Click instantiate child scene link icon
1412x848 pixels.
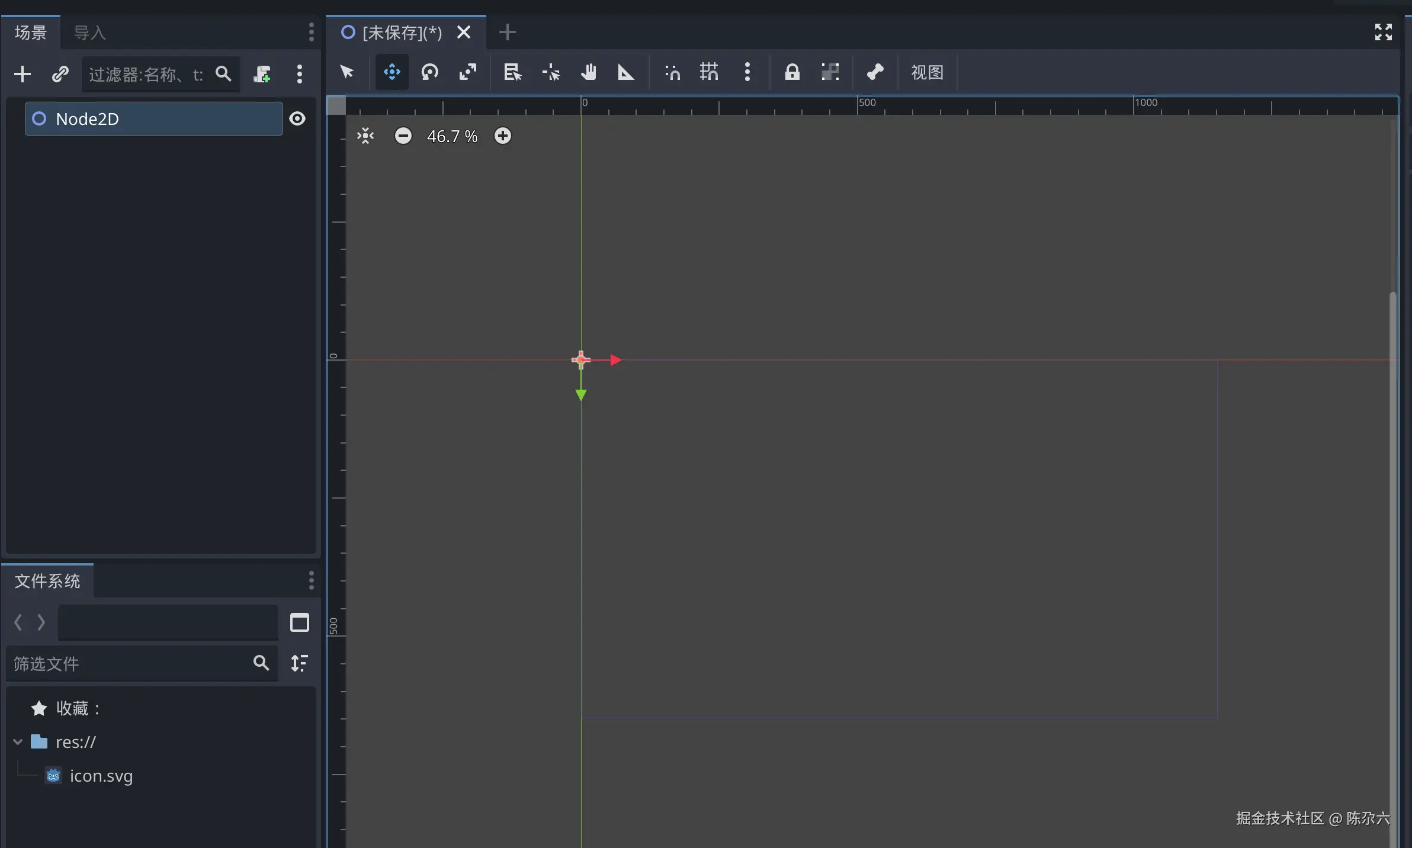pos(60,74)
